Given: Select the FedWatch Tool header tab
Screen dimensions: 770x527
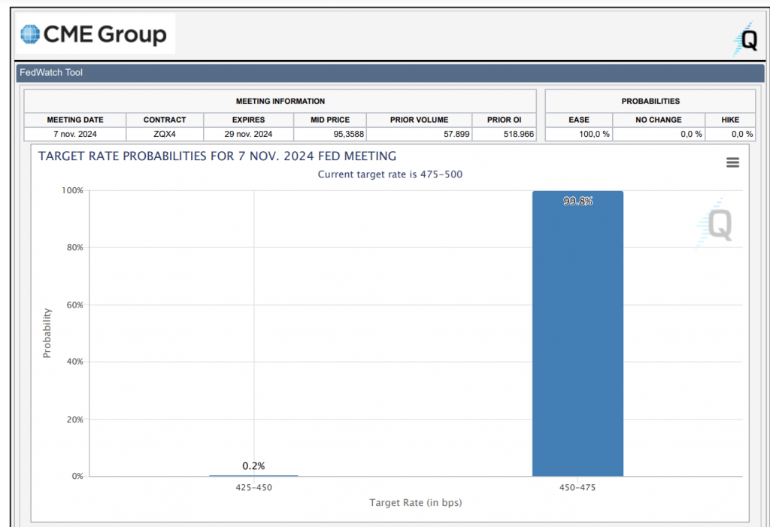Looking at the screenshot, I should [x=51, y=73].
